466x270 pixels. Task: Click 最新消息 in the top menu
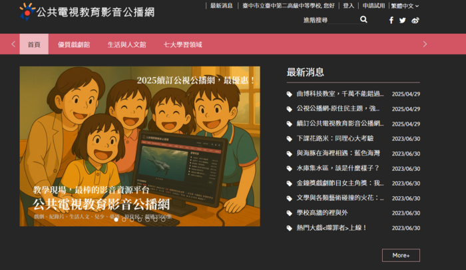pos(222,5)
